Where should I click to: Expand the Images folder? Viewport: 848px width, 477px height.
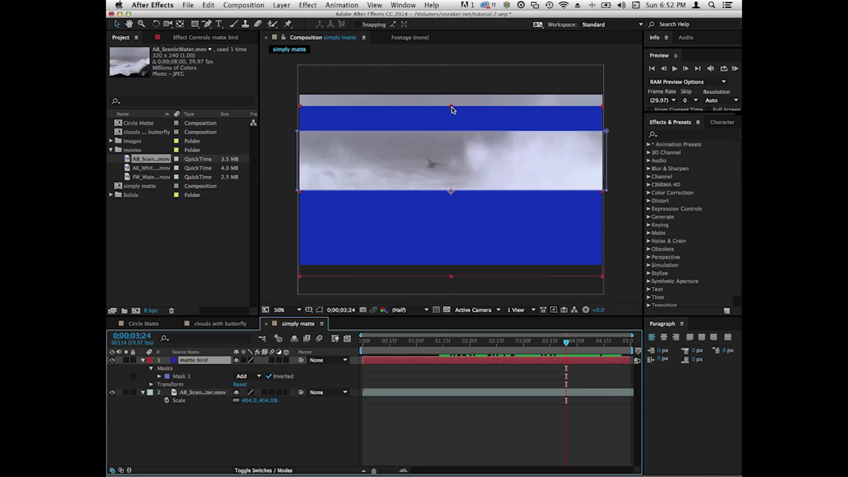tap(111, 141)
